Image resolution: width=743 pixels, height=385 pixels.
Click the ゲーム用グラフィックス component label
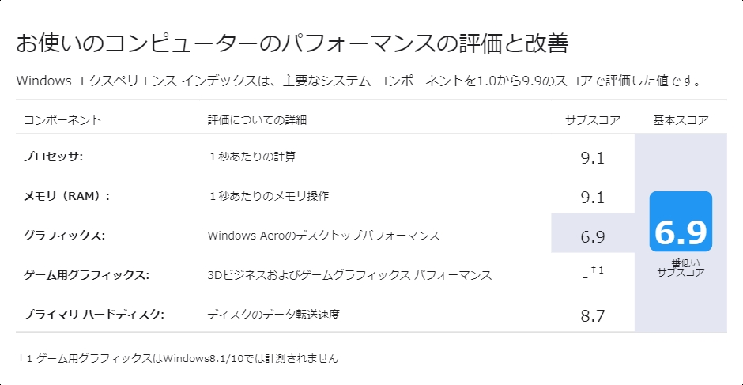pyautogui.click(x=86, y=275)
